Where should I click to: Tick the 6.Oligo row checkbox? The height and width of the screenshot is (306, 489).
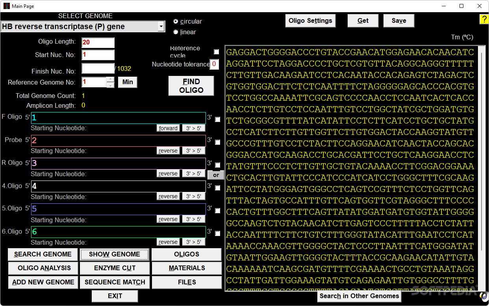(x=218, y=234)
